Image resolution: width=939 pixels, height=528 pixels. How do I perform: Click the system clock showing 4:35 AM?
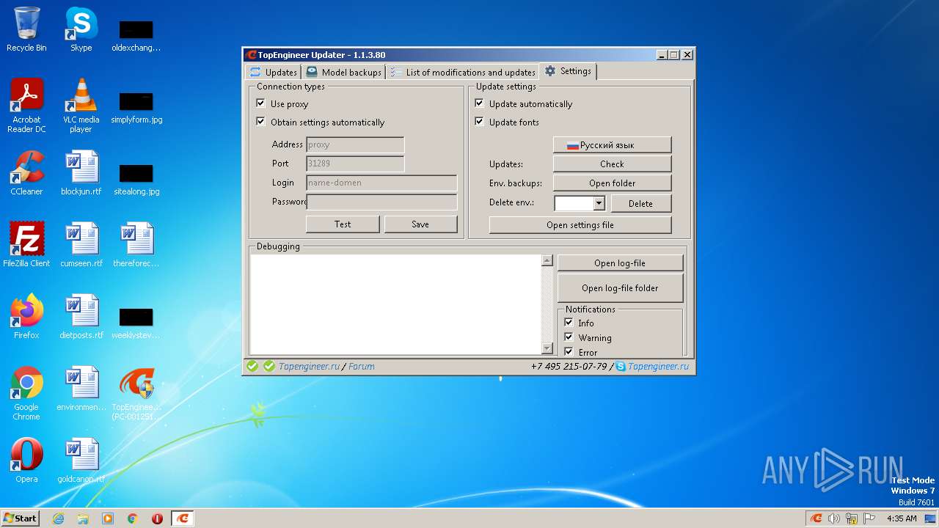902,518
